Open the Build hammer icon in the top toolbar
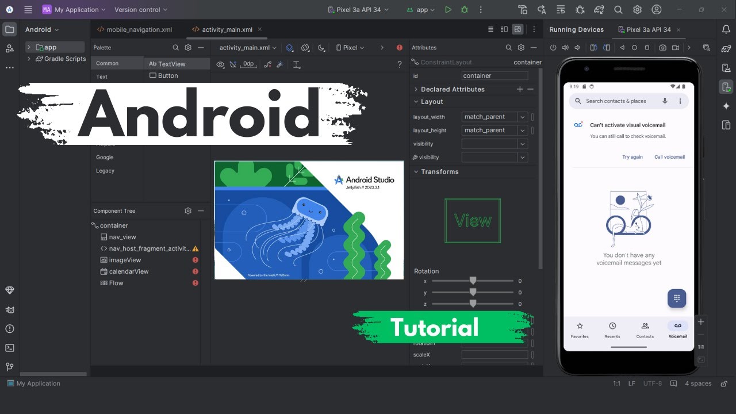The image size is (736, 414). (523, 10)
